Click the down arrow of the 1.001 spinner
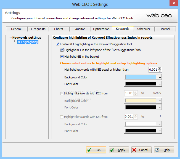The width and height of the screenshot is (180, 159). (x=135, y=94)
